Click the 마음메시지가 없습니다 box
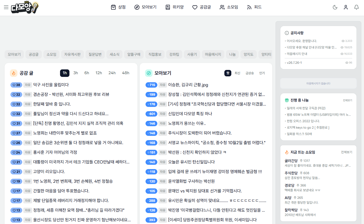364x224 pixels. tap(318, 83)
